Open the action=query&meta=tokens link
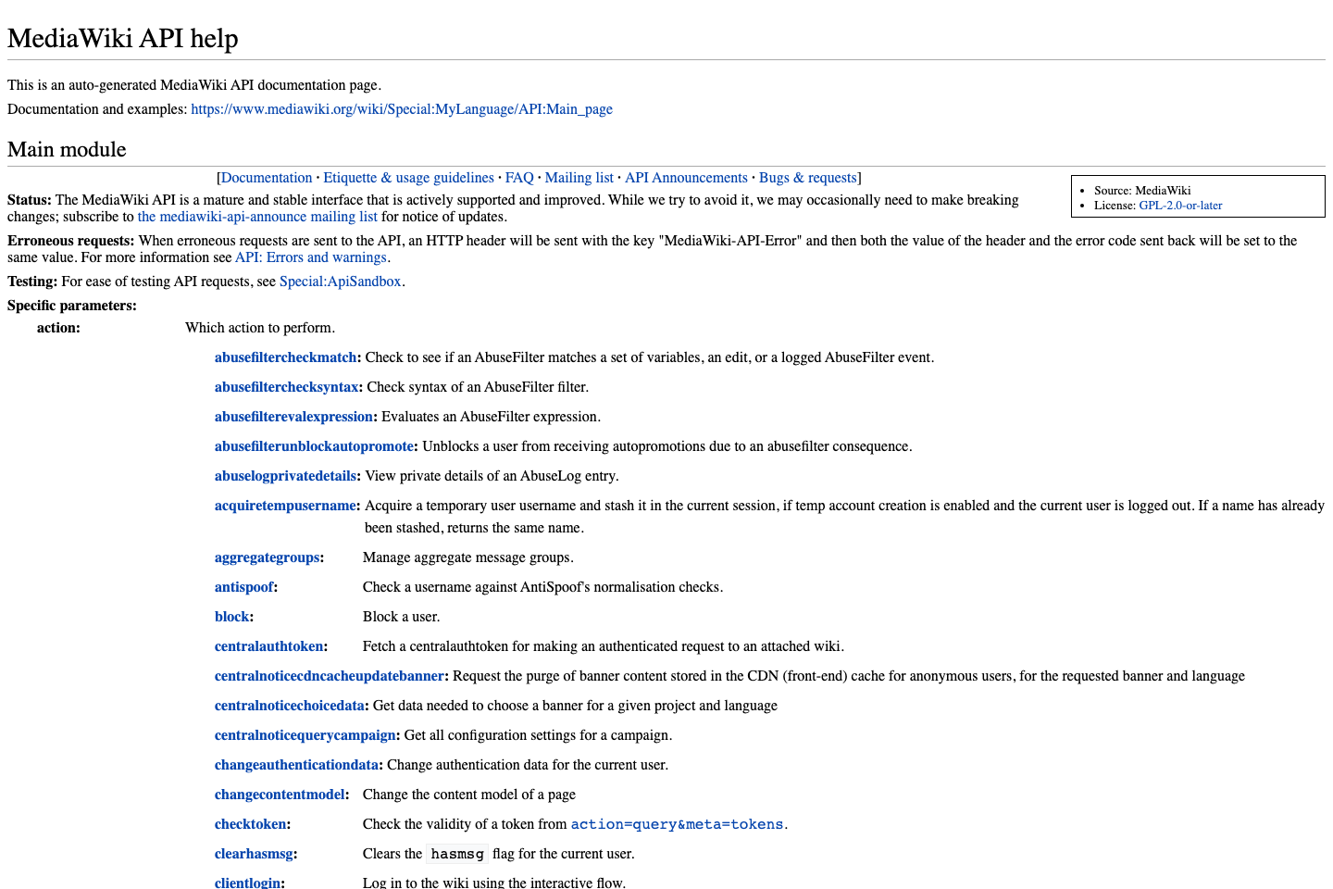This screenshot has height=889, width=1333. (x=676, y=823)
